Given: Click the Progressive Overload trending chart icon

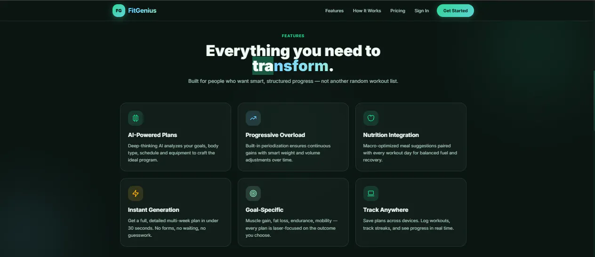Looking at the screenshot, I should pos(253,118).
